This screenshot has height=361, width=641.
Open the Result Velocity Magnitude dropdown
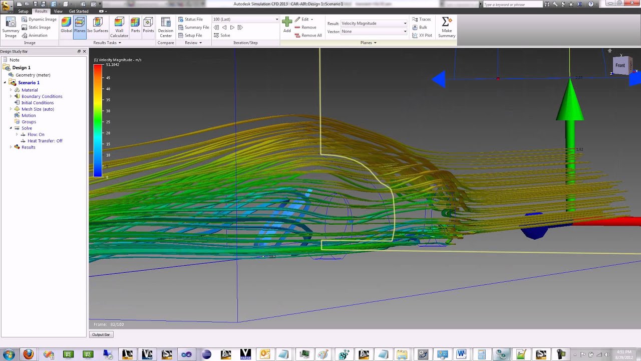click(374, 24)
